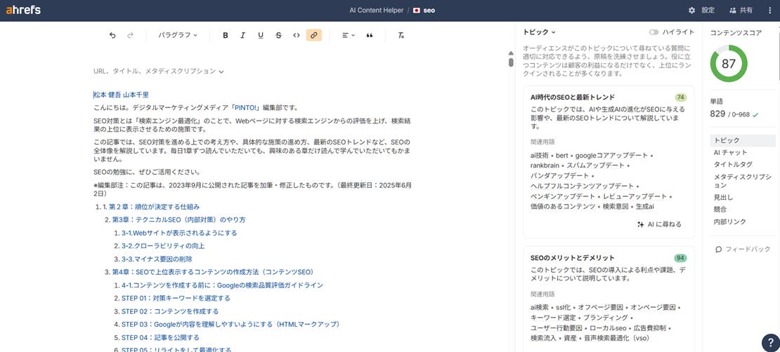The image size is (780, 352).
Task: Expand URL、タイトル、メタディスクリプション section
Action: point(159,72)
